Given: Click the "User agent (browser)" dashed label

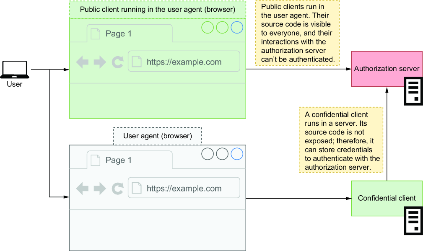Looking at the screenshot, I should [158, 136].
